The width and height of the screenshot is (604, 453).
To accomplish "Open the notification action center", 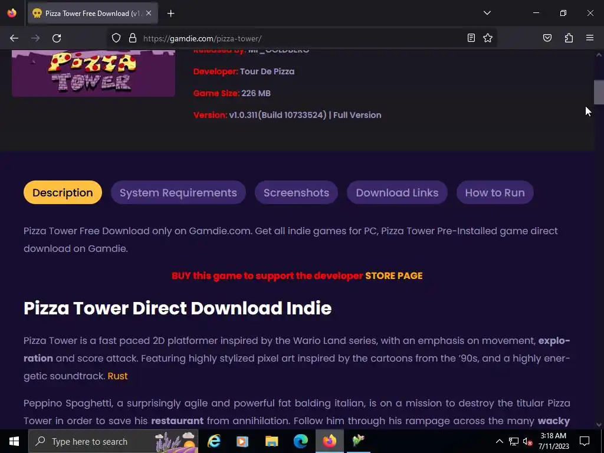I will 585,441.
